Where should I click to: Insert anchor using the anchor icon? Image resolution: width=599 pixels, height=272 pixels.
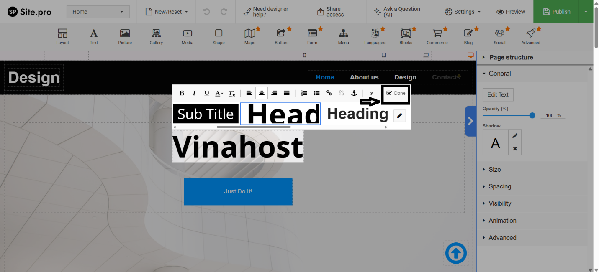pyautogui.click(x=354, y=93)
